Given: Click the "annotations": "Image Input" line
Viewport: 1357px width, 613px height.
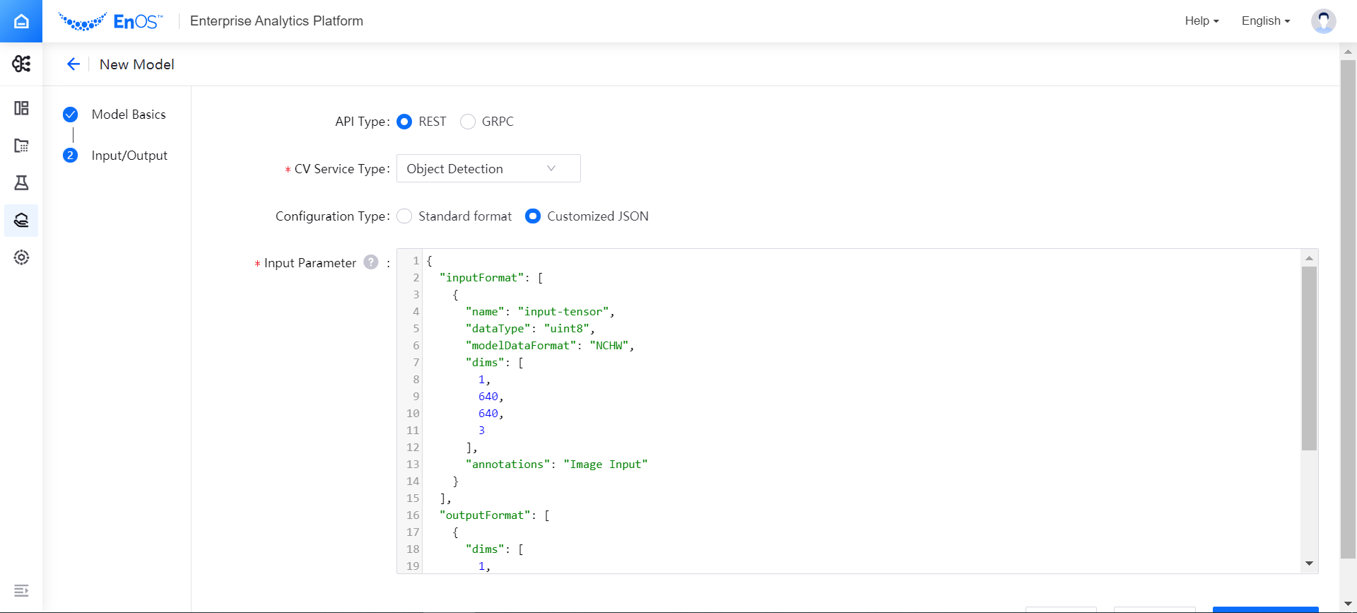Looking at the screenshot, I should (556, 465).
